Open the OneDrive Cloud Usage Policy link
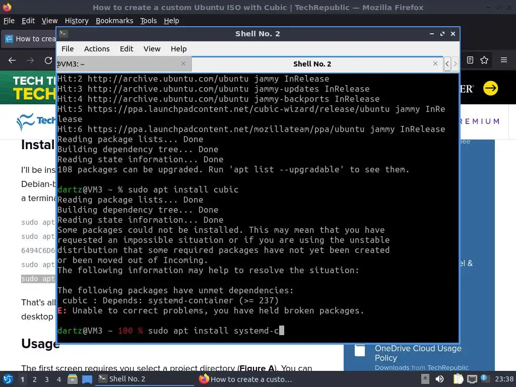Image resolution: width=516 pixels, height=387 pixels. 418,353
